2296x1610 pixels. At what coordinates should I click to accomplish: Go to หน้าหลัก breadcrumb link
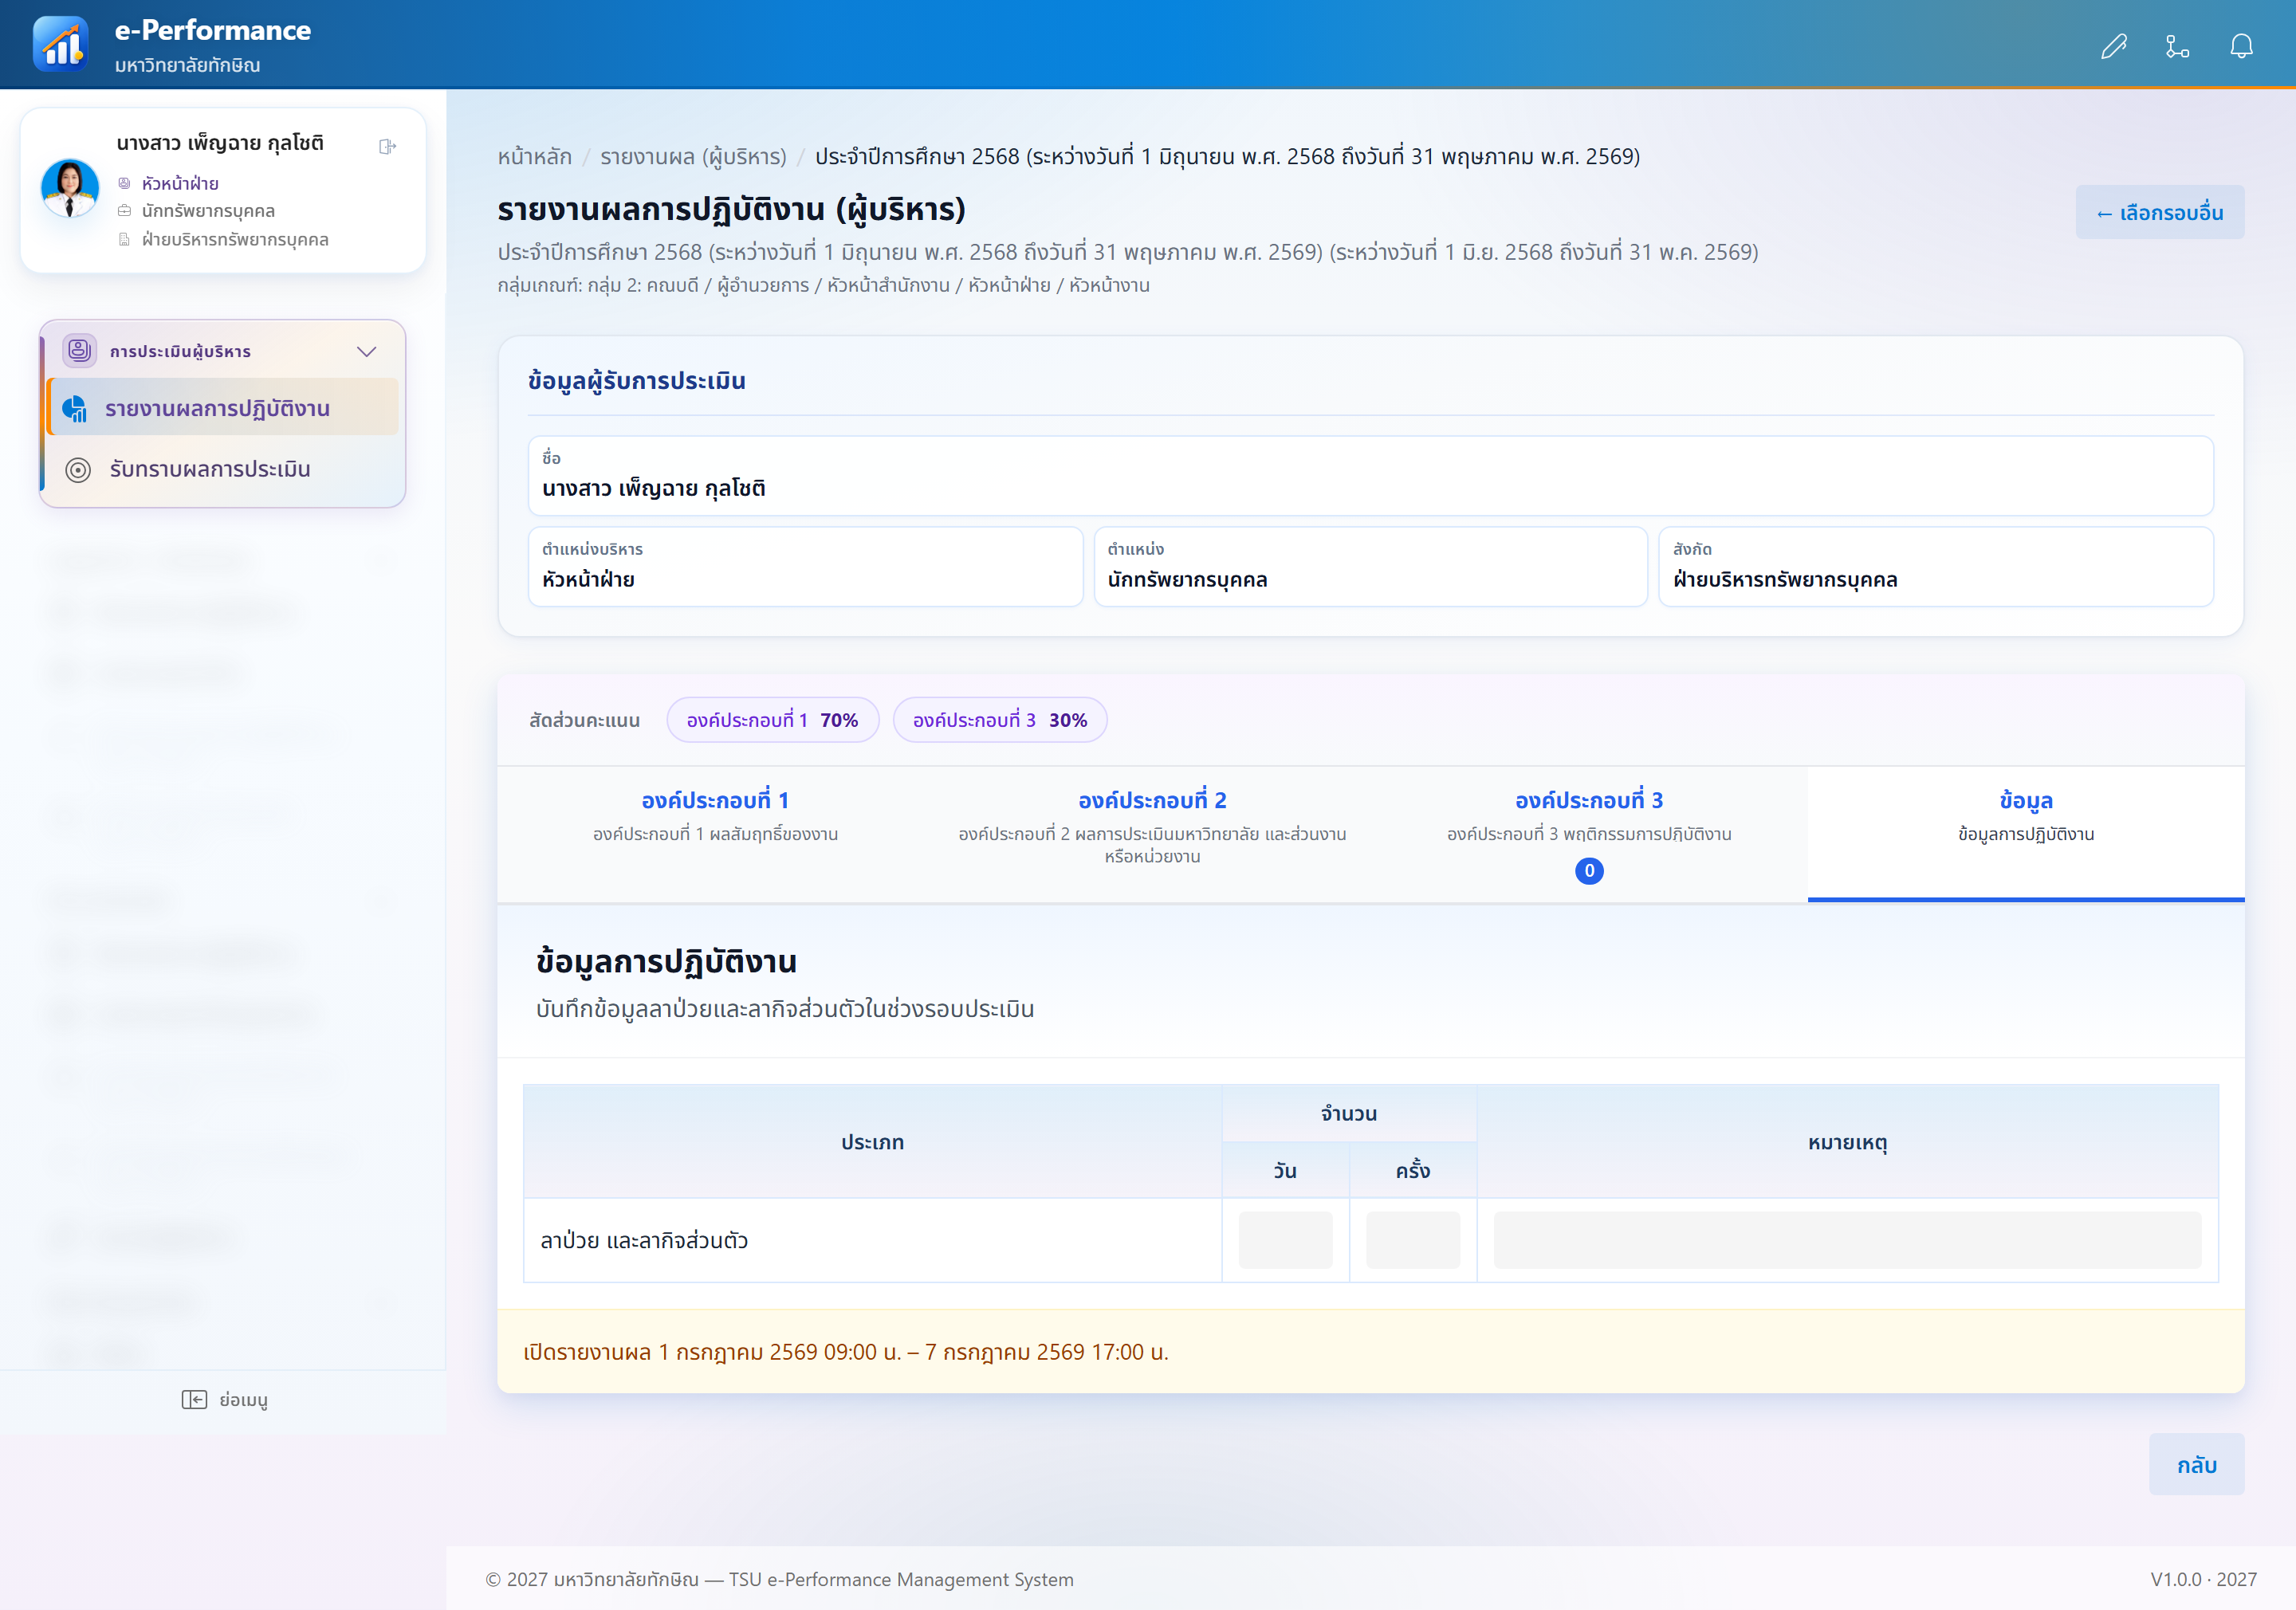[x=535, y=157]
